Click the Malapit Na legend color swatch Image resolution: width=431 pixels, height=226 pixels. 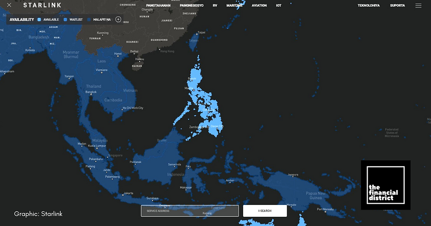click(89, 19)
